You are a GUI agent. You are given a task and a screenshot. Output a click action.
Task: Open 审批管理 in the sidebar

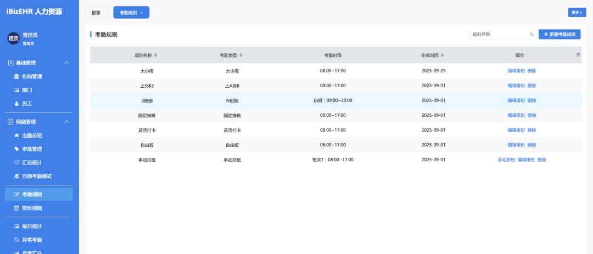pyautogui.click(x=31, y=149)
